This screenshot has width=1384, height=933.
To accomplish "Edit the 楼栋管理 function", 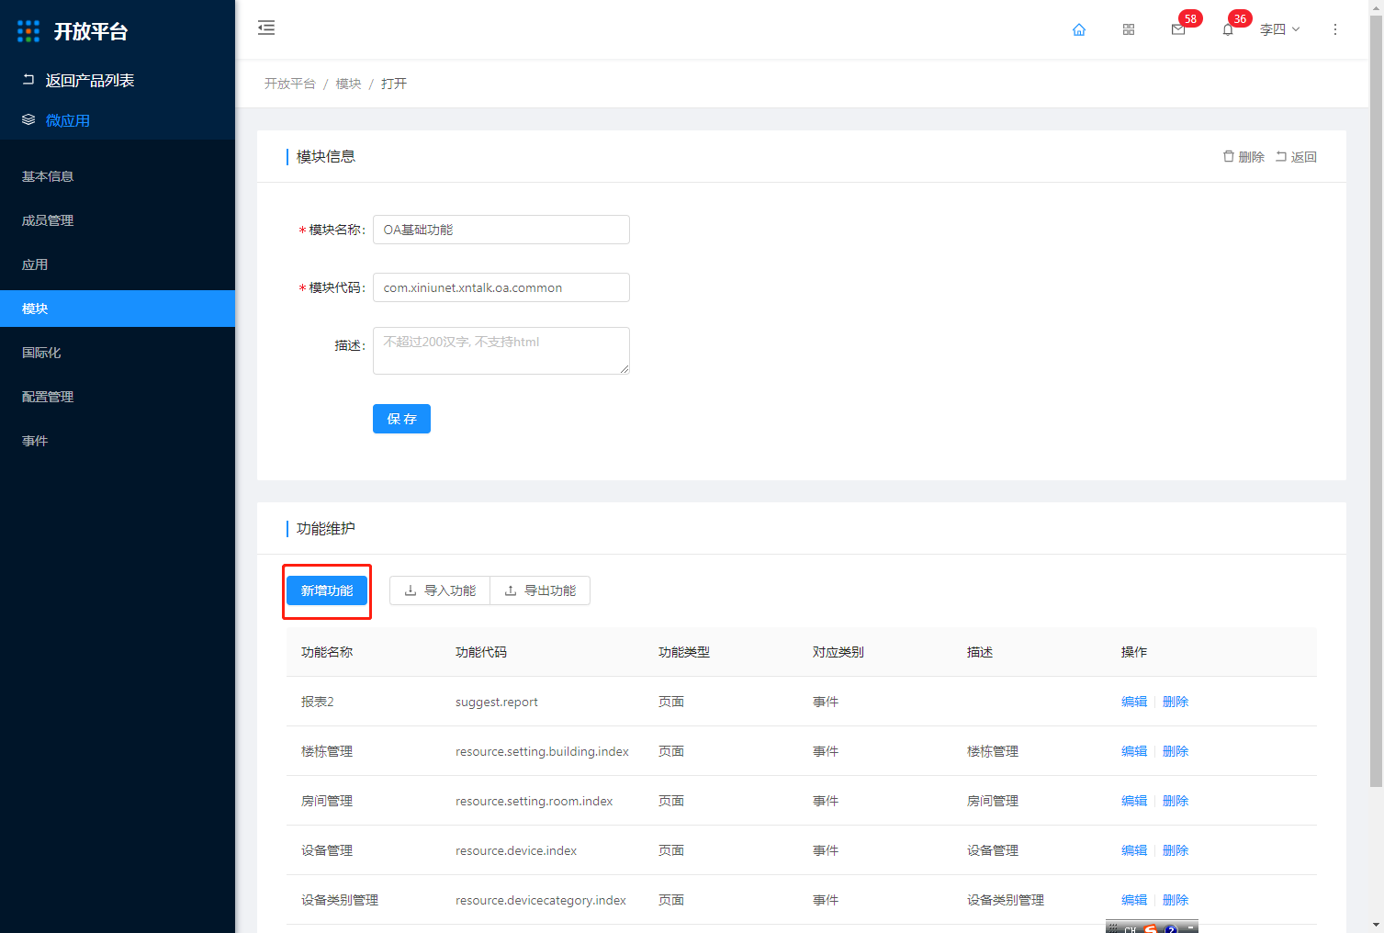I will click(x=1134, y=751).
